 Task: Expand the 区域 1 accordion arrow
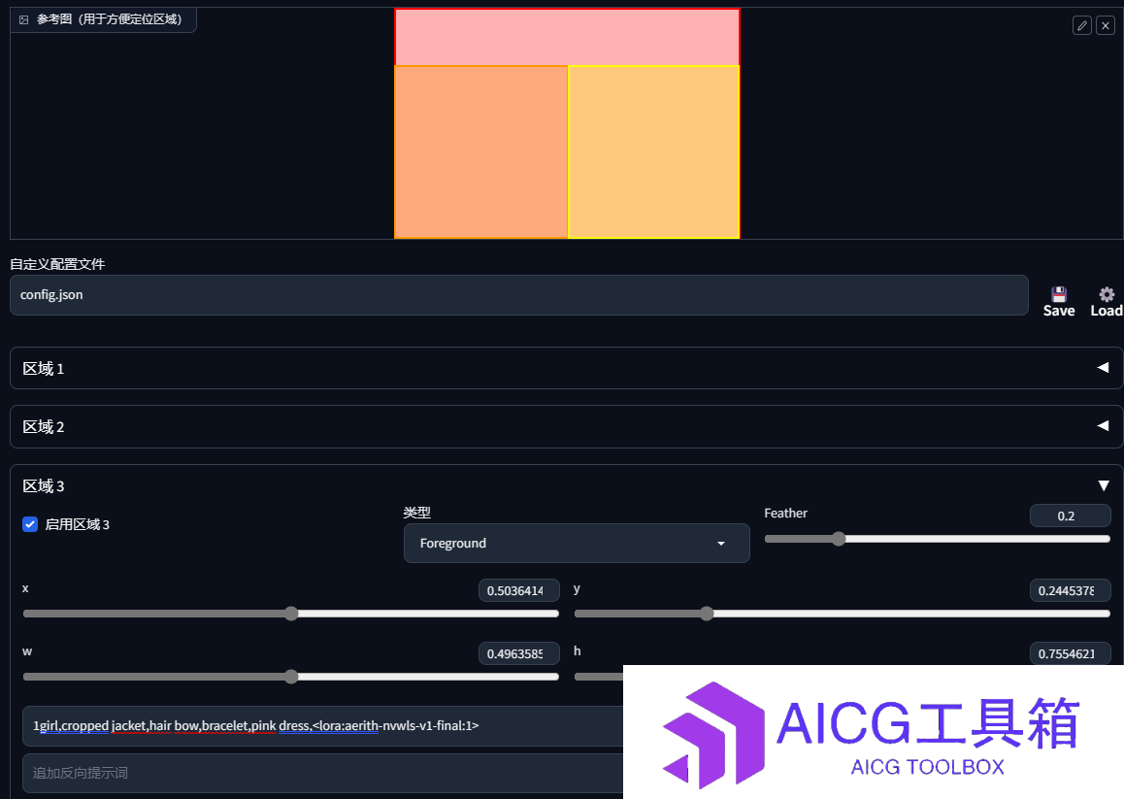click(1103, 367)
